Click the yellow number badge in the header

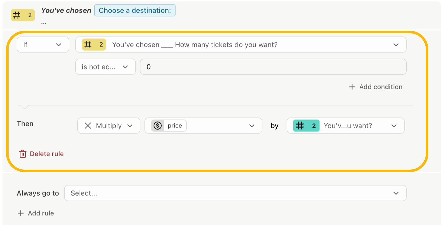[x=23, y=15]
